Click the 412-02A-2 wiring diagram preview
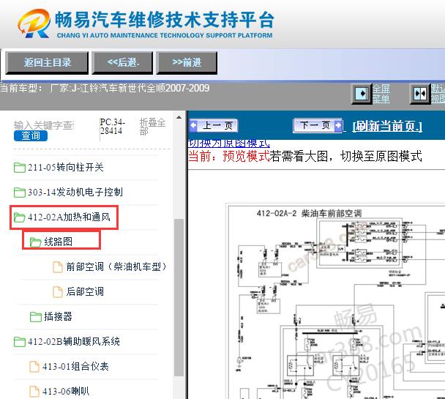The height and width of the screenshot is (399, 445). click(335, 301)
